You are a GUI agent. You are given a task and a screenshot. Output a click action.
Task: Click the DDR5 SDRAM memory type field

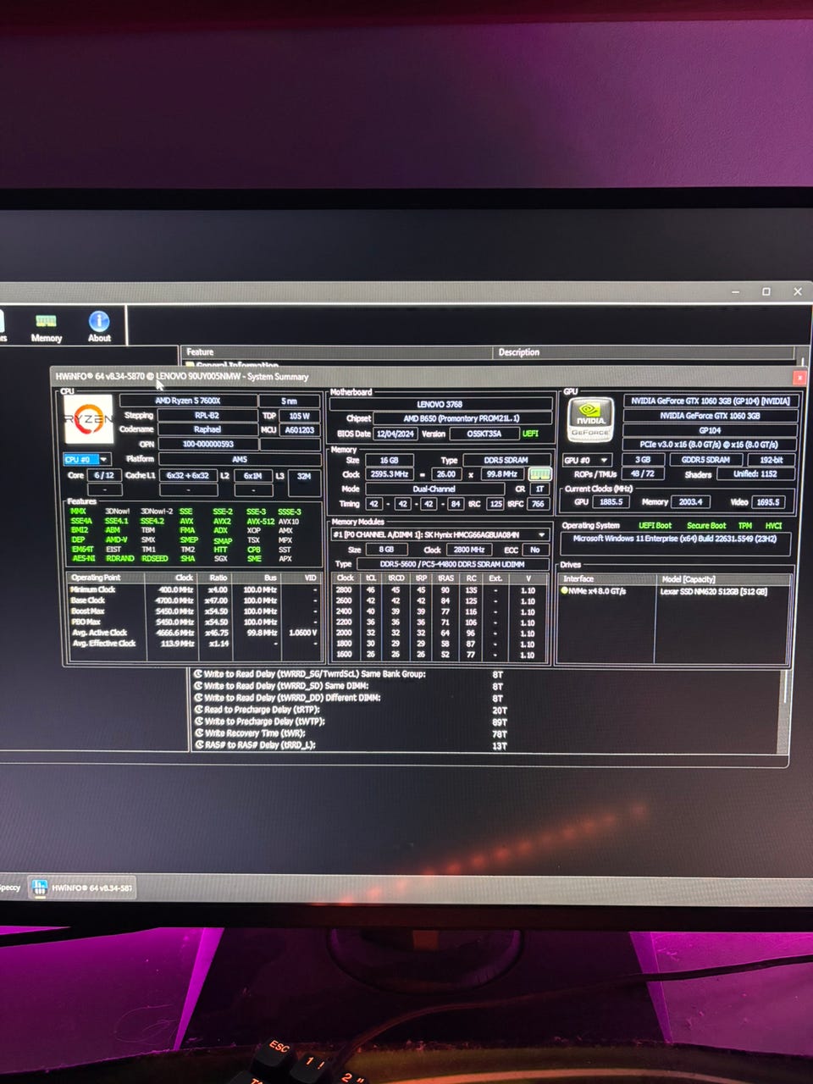pos(506,460)
